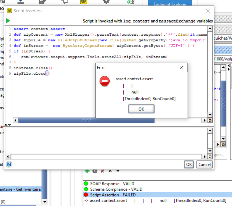Viewport: 232px width, 206px height.
Task: Move the selected assertion up with the up arrow
Action: click(x=110, y=171)
